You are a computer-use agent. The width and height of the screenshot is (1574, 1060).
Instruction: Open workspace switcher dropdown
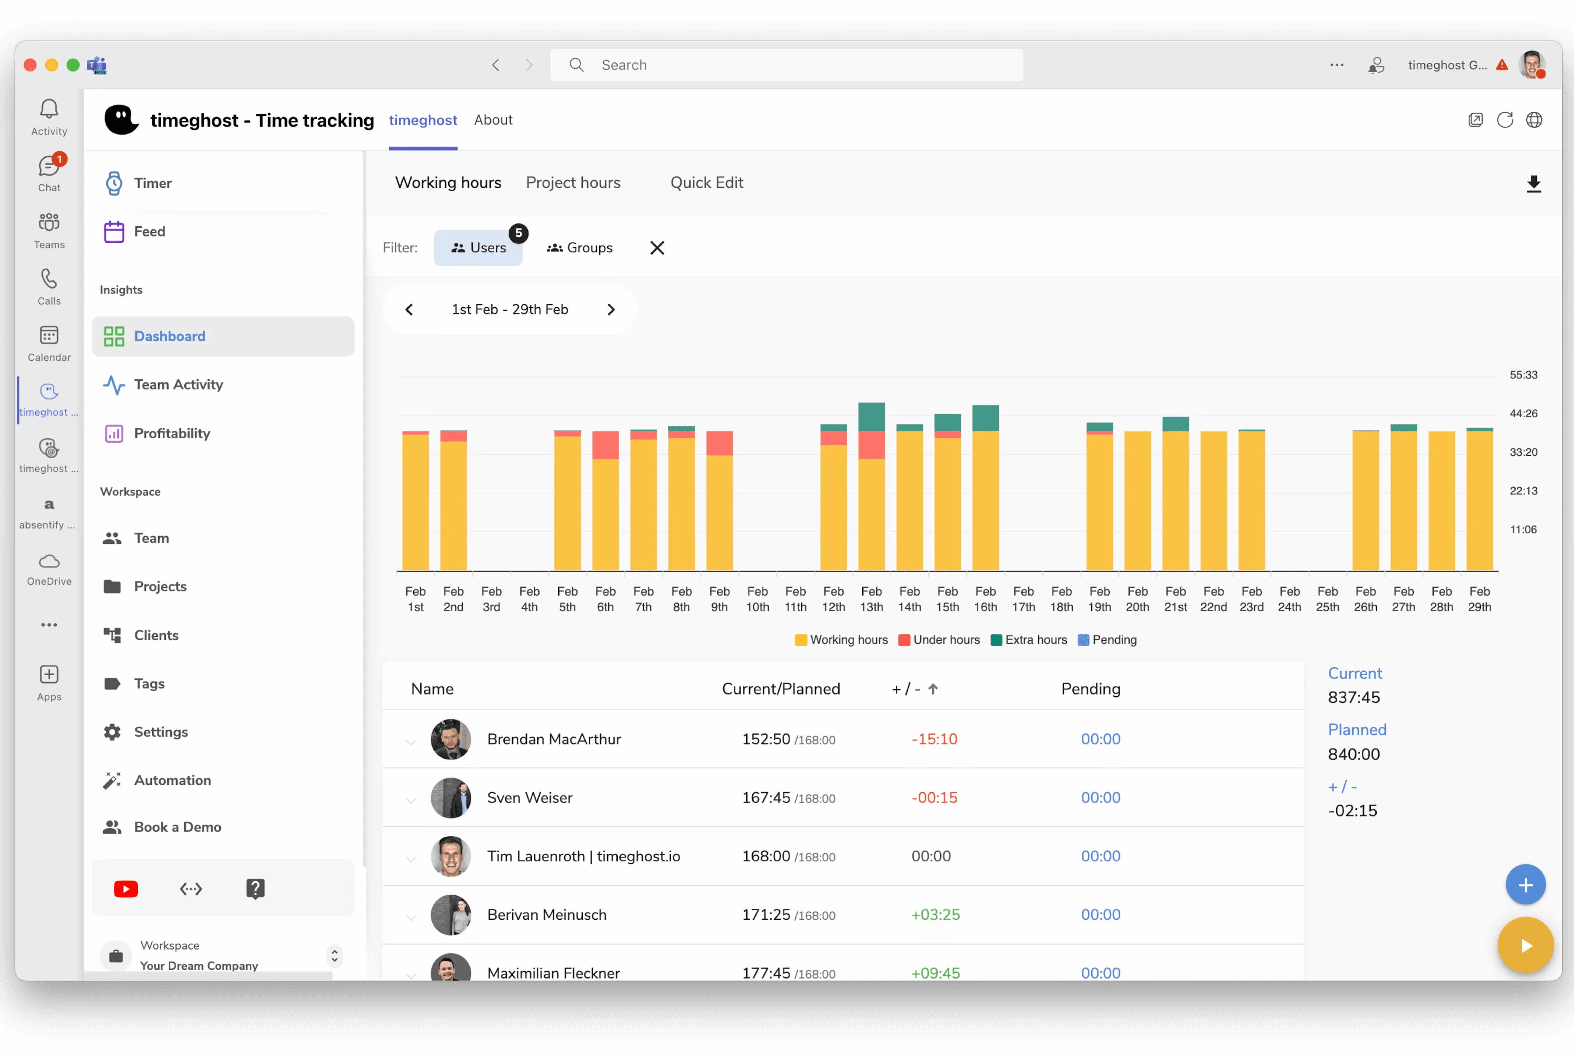pyautogui.click(x=334, y=955)
